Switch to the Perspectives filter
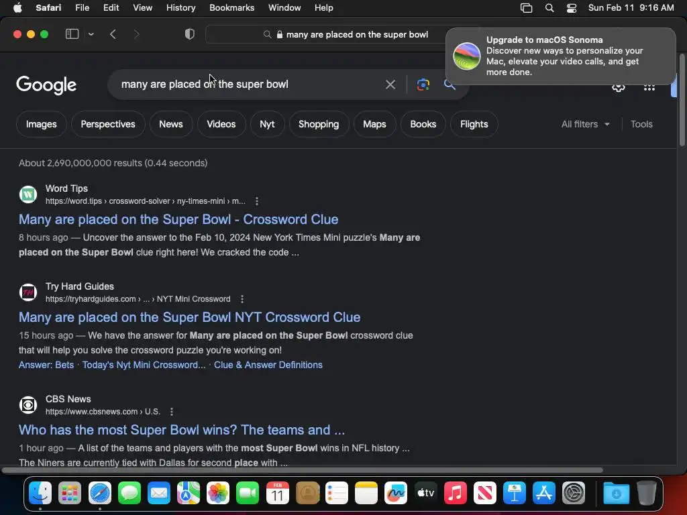Image resolution: width=687 pixels, height=515 pixels. coord(108,124)
